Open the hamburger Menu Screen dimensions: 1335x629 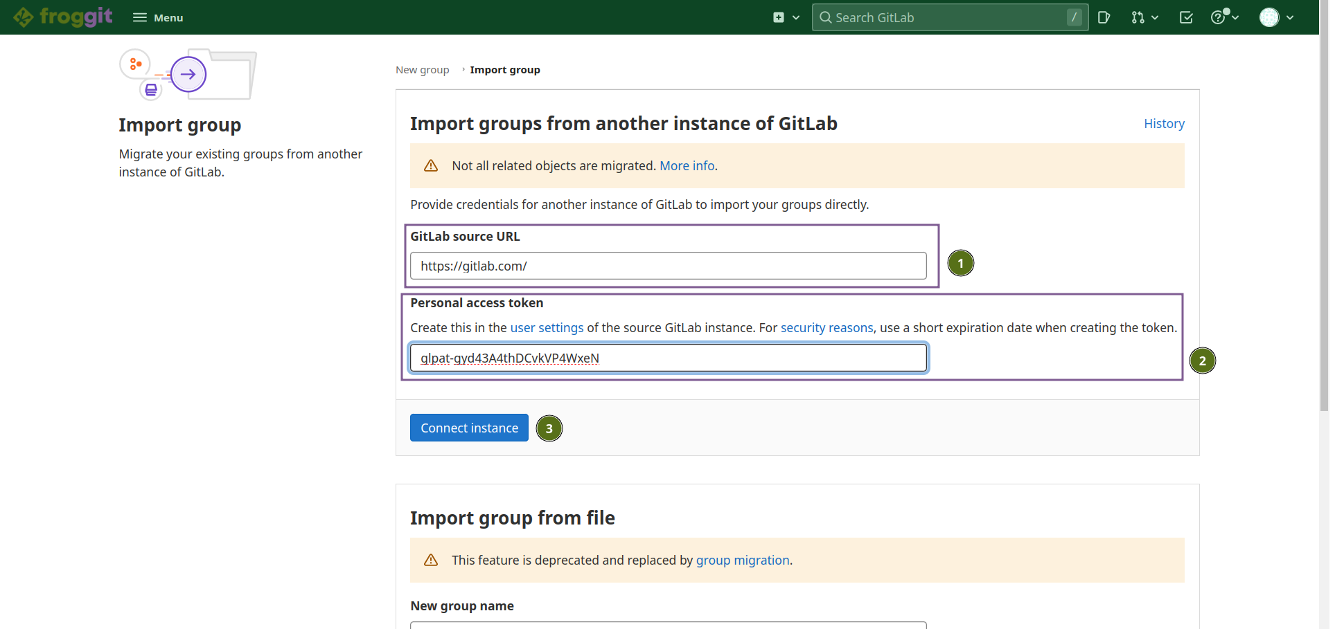coord(158,17)
